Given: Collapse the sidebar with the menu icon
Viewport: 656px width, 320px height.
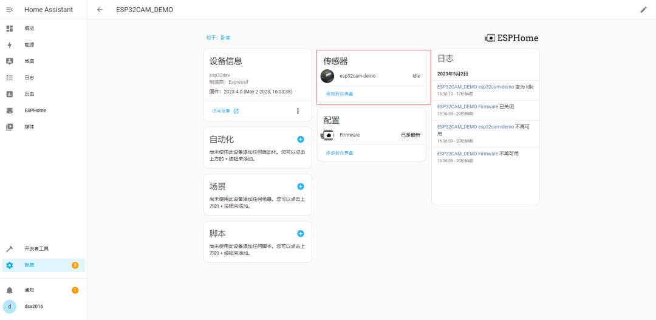Looking at the screenshot, I should (x=10, y=10).
